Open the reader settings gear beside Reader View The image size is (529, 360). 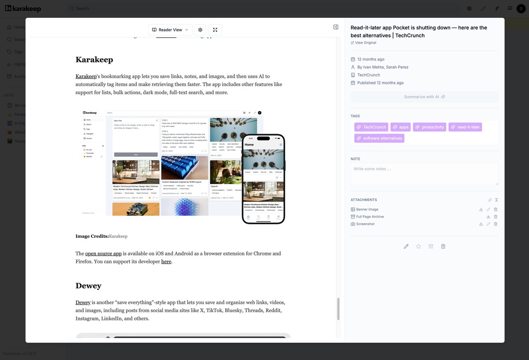pyautogui.click(x=200, y=30)
